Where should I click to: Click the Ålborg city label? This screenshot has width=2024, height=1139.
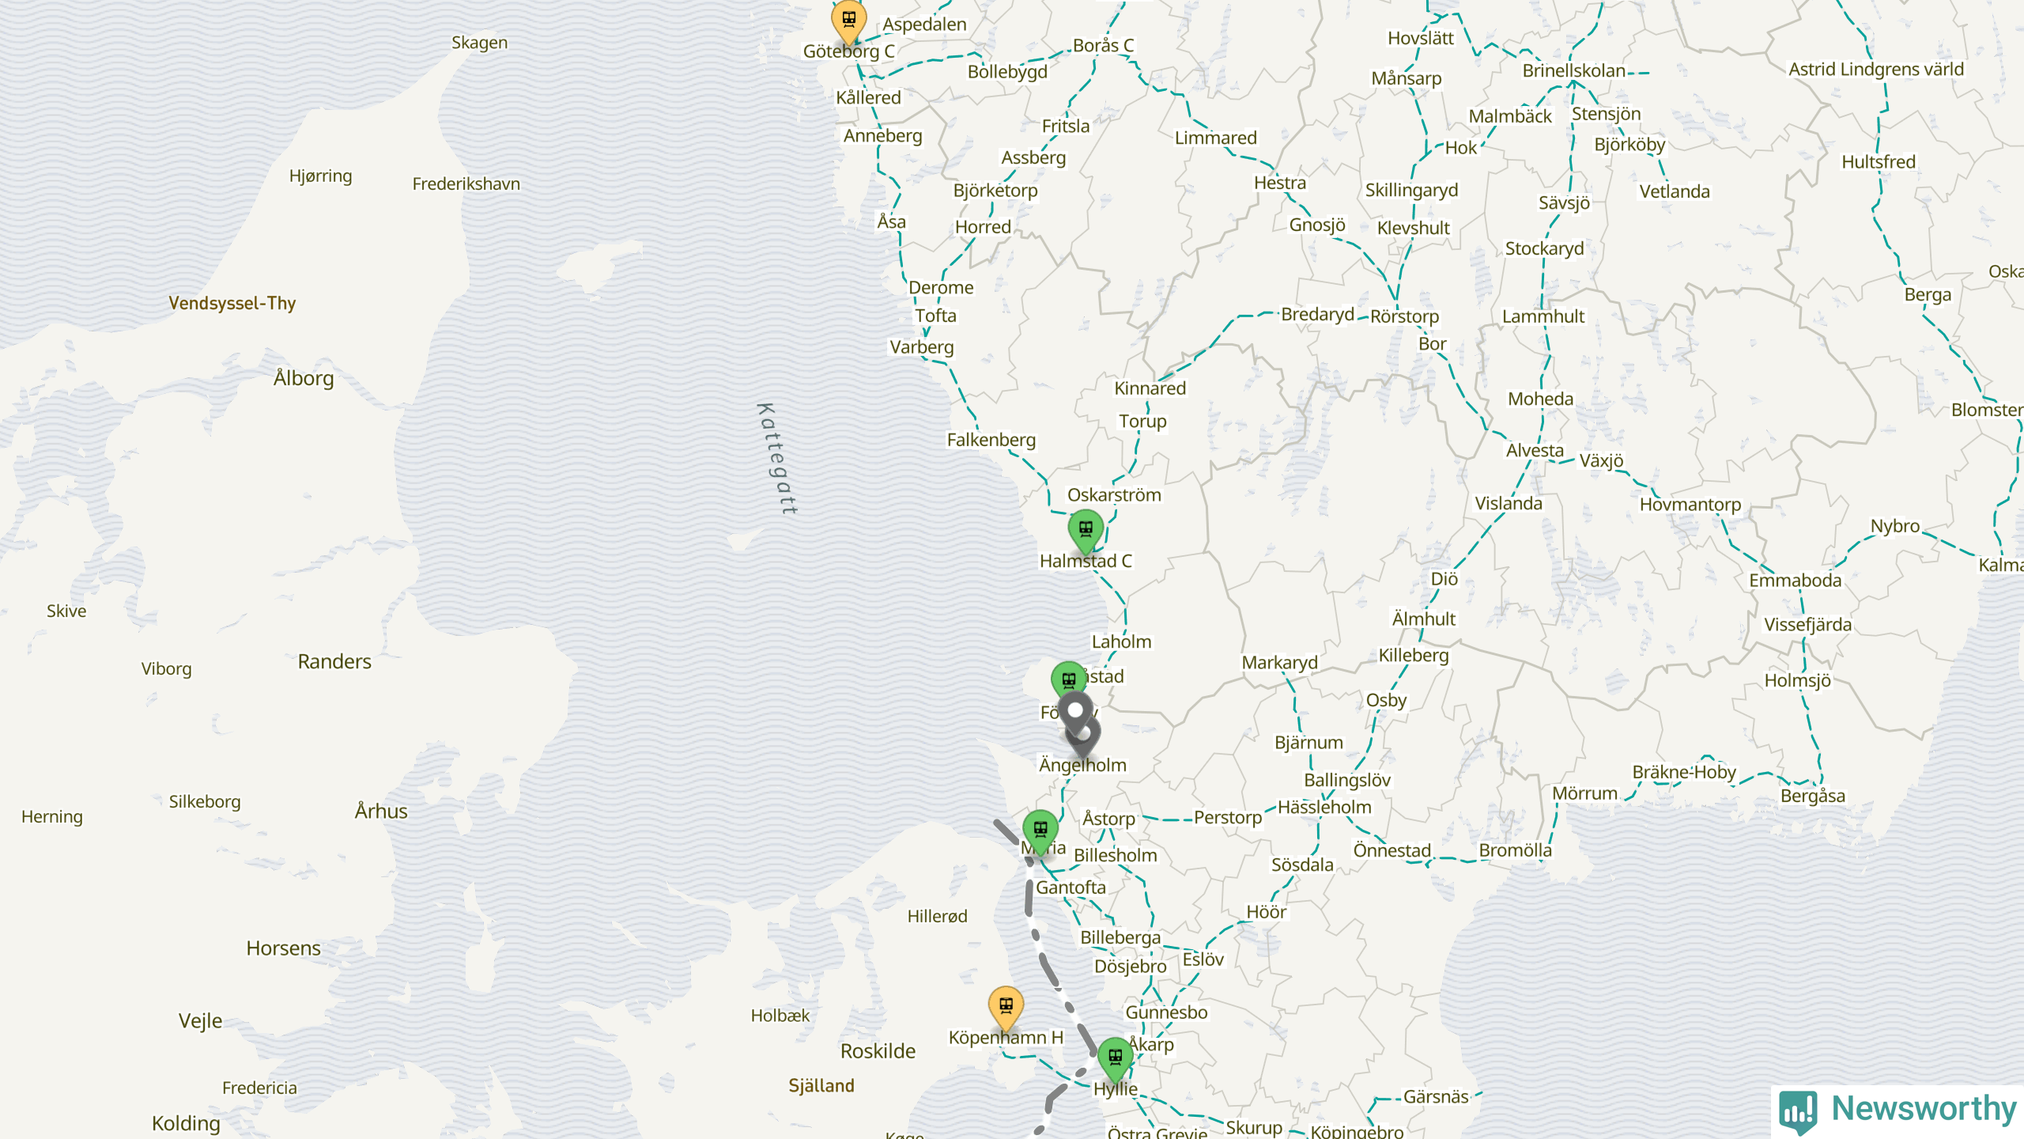pyautogui.click(x=304, y=378)
